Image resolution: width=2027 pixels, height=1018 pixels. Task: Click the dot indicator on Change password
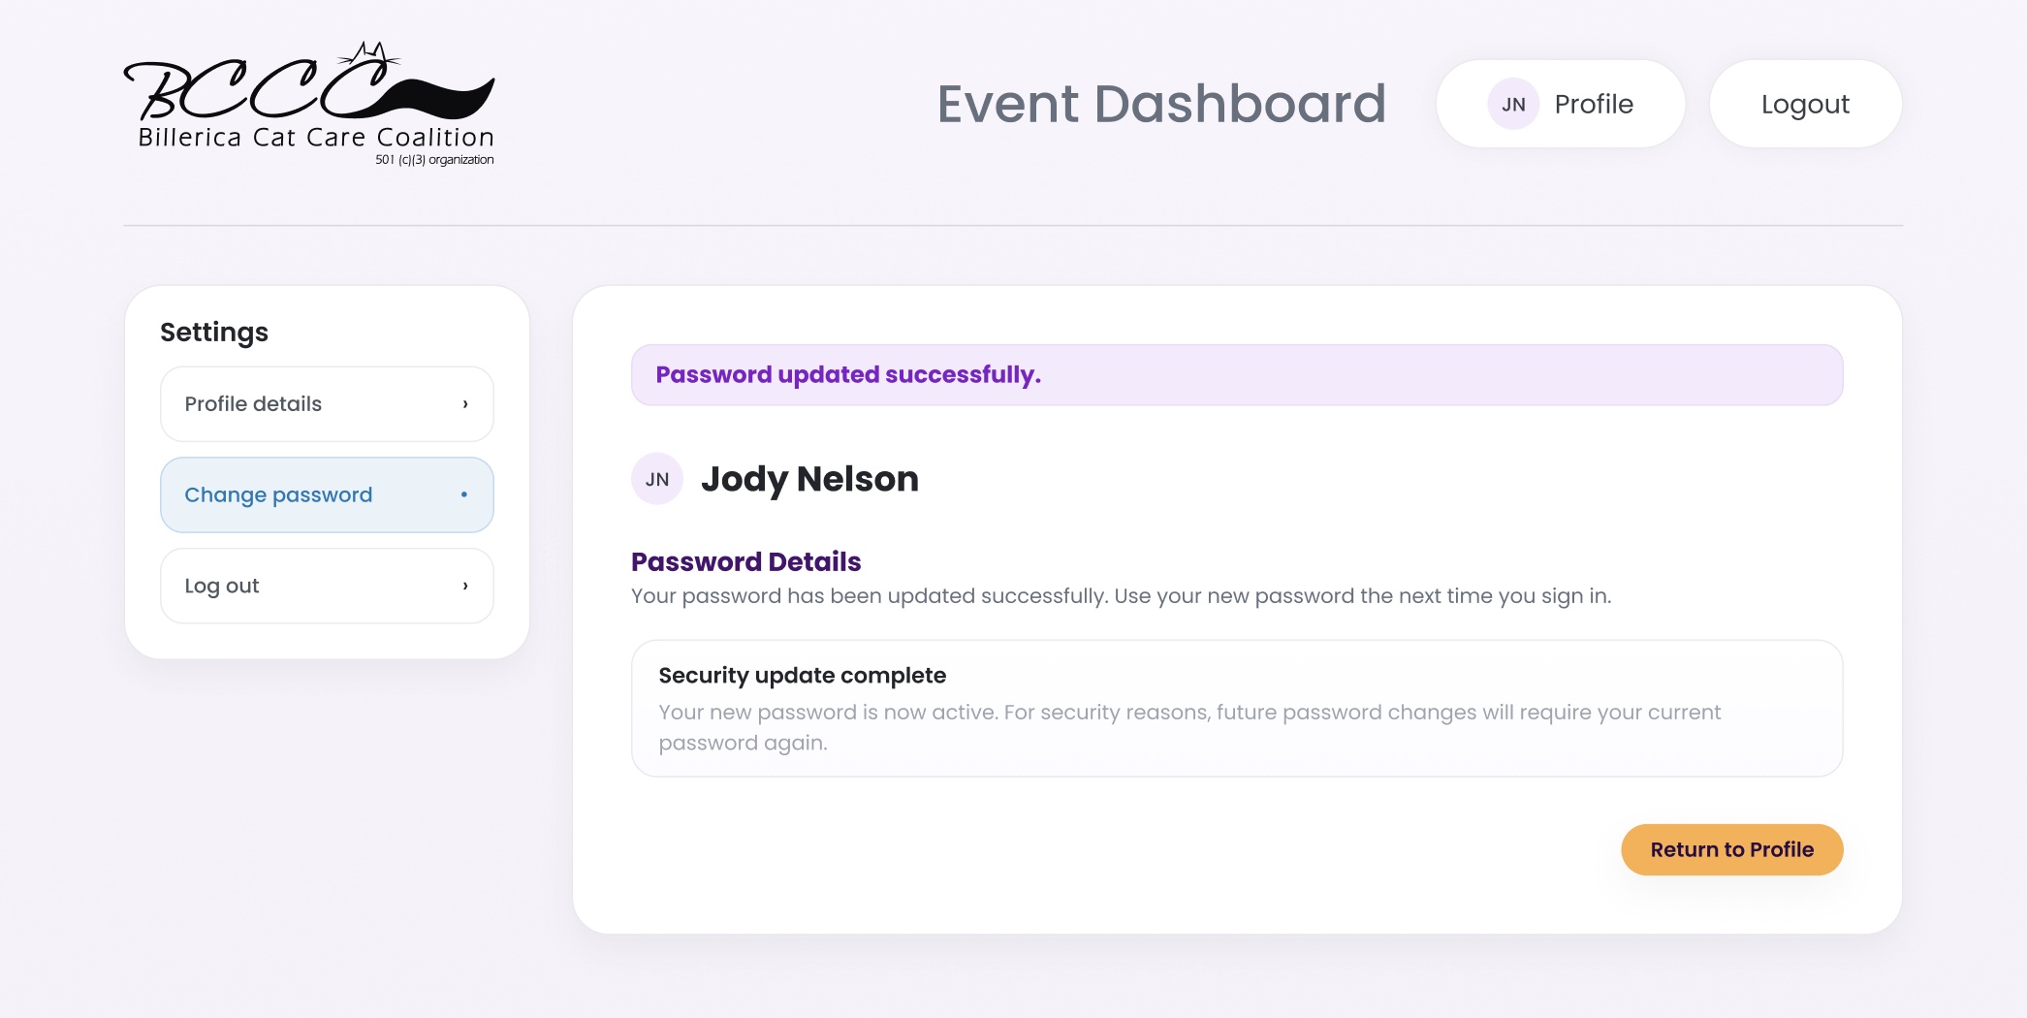pos(464,494)
